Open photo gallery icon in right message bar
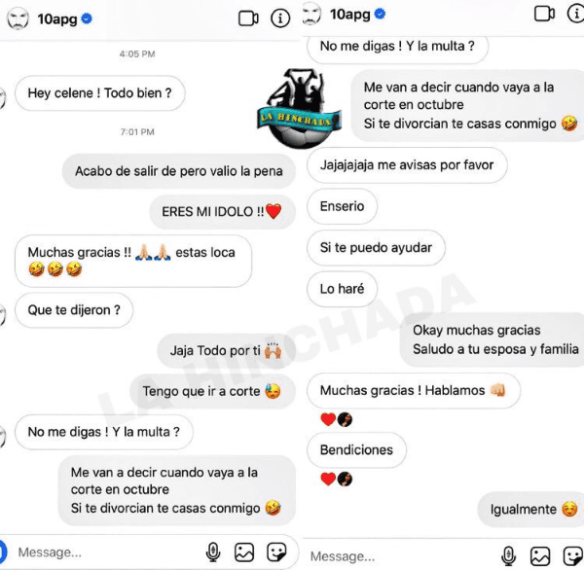Image resolution: width=584 pixels, height=570 pixels. tap(540, 556)
